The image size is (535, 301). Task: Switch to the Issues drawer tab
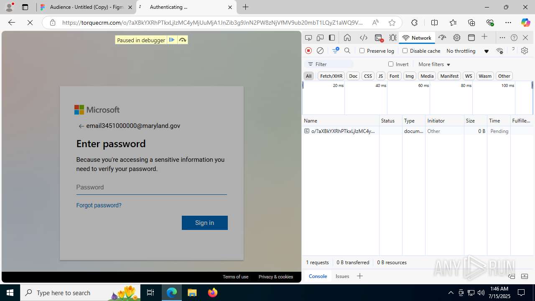pyautogui.click(x=342, y=276)
